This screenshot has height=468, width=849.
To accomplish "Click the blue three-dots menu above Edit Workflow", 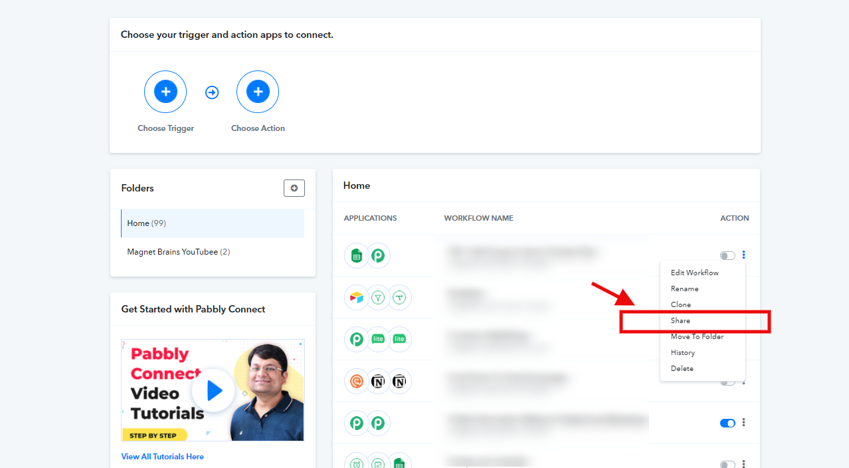I will click(x=744, y=255).
